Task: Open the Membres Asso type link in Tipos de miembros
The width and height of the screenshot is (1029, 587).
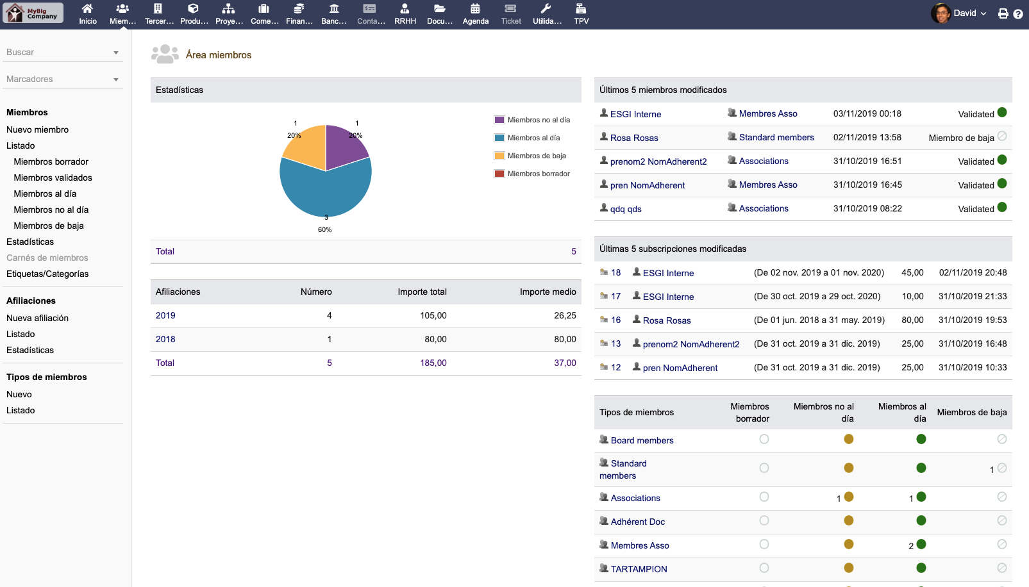Action: [x=640, y=545]
